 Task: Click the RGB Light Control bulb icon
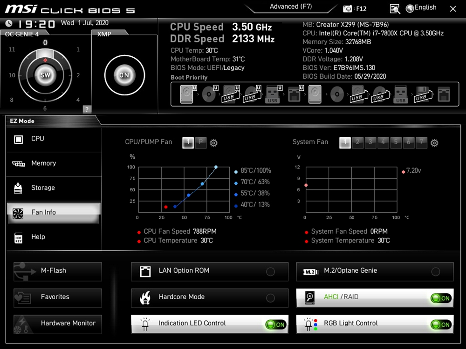coord(310,324)
